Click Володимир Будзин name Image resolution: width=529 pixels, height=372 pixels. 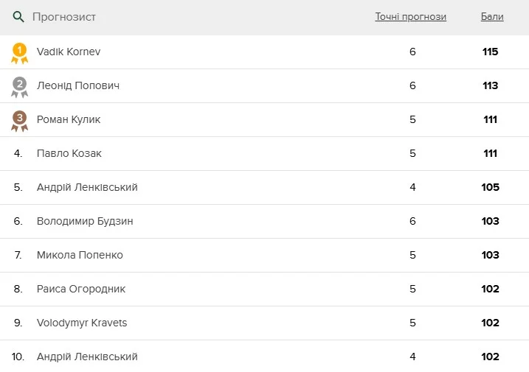click(85, 222)
